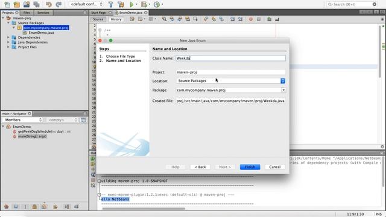Click the Last Edit icon in editor toolbar
Image resolution: width=386 pixels, height=217 pixels.
(132, 19)
